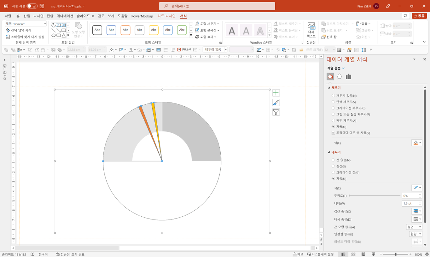Viewport: 430px width, 257px height.
Task: Click the Slide Sorter view icon in status bar
Action: [353, 254]
